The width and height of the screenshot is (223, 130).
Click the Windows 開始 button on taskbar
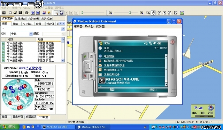(x=9, y=127)
